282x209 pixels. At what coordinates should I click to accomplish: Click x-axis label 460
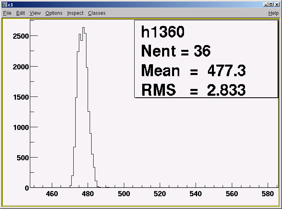[x=52, y=194]
